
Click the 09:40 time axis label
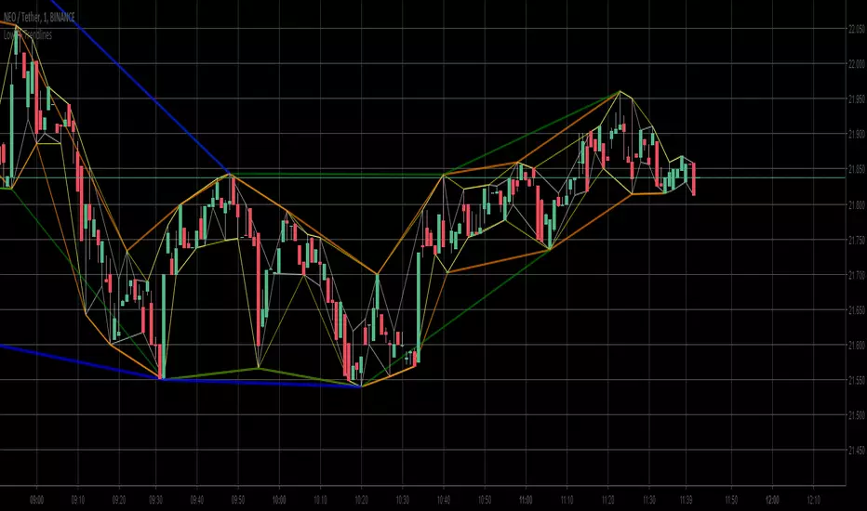click(x=197, y=500)
